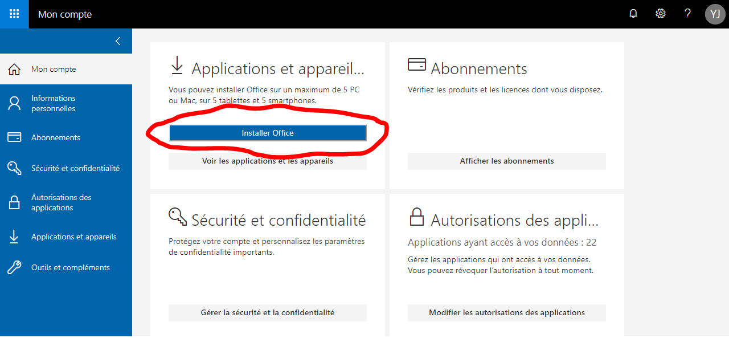The height and width of the screenshot is (342, 729).
Task: Open the settings gear icon
Action: click(x=661, y=14)
